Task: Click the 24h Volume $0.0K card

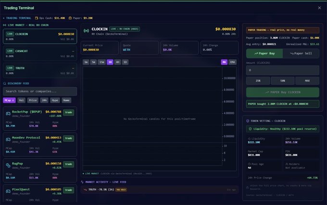Action: [179, 48]
